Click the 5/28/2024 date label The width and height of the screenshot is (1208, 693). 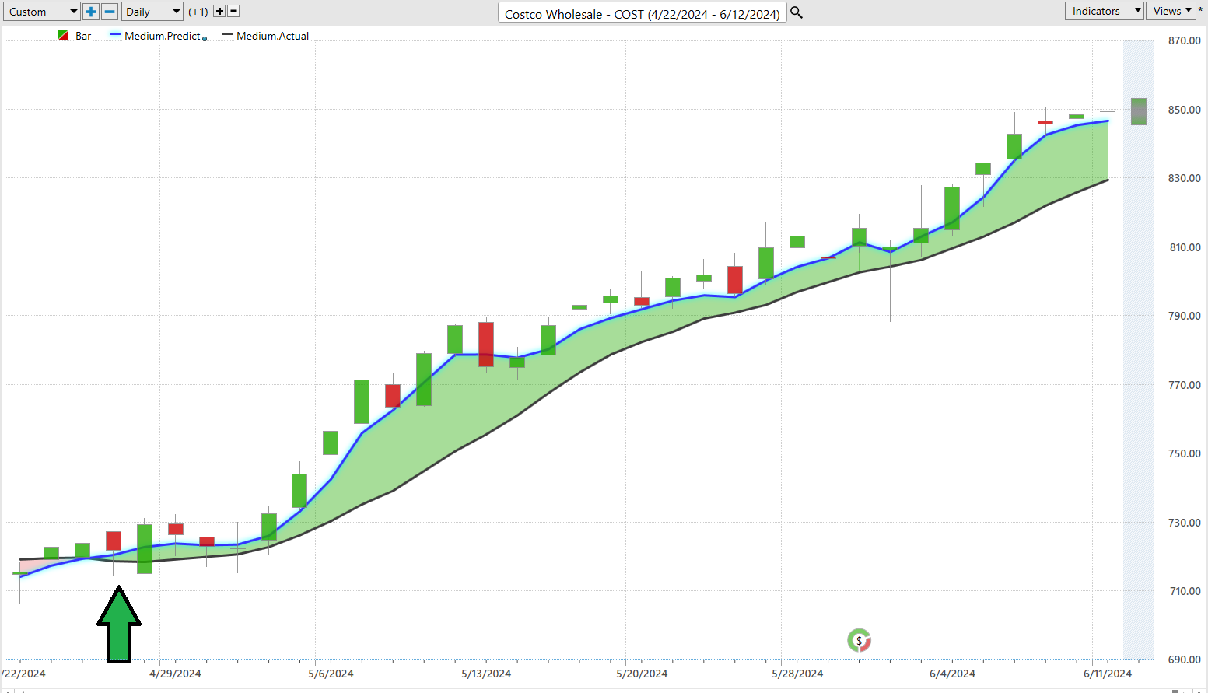coord(797,674)
